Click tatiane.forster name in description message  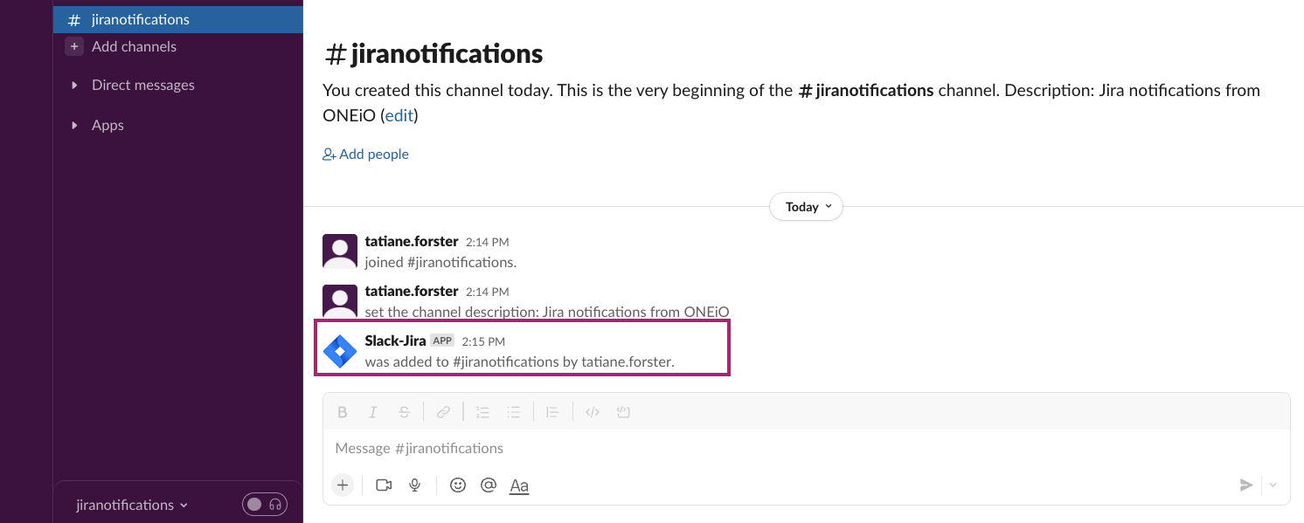[412, 291]
